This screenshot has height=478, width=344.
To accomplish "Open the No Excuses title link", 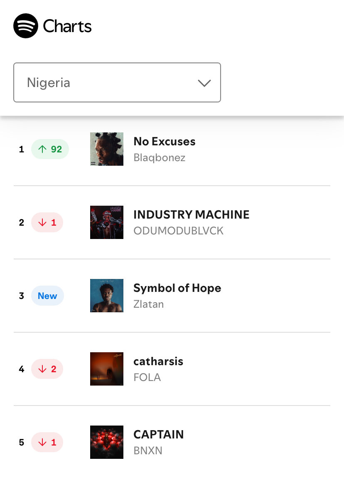I will click(165, 142).
